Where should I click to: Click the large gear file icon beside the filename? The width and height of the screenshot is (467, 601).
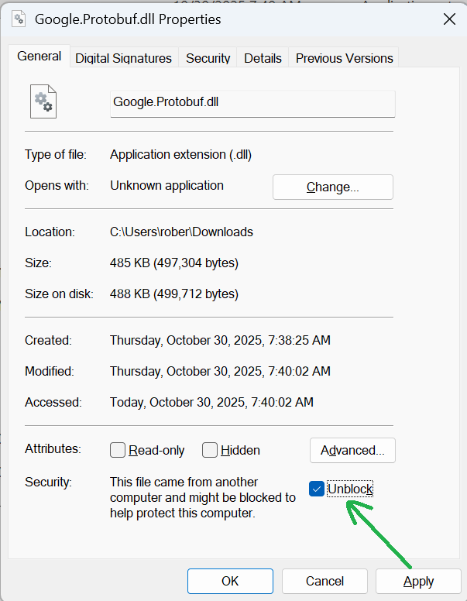43,103
